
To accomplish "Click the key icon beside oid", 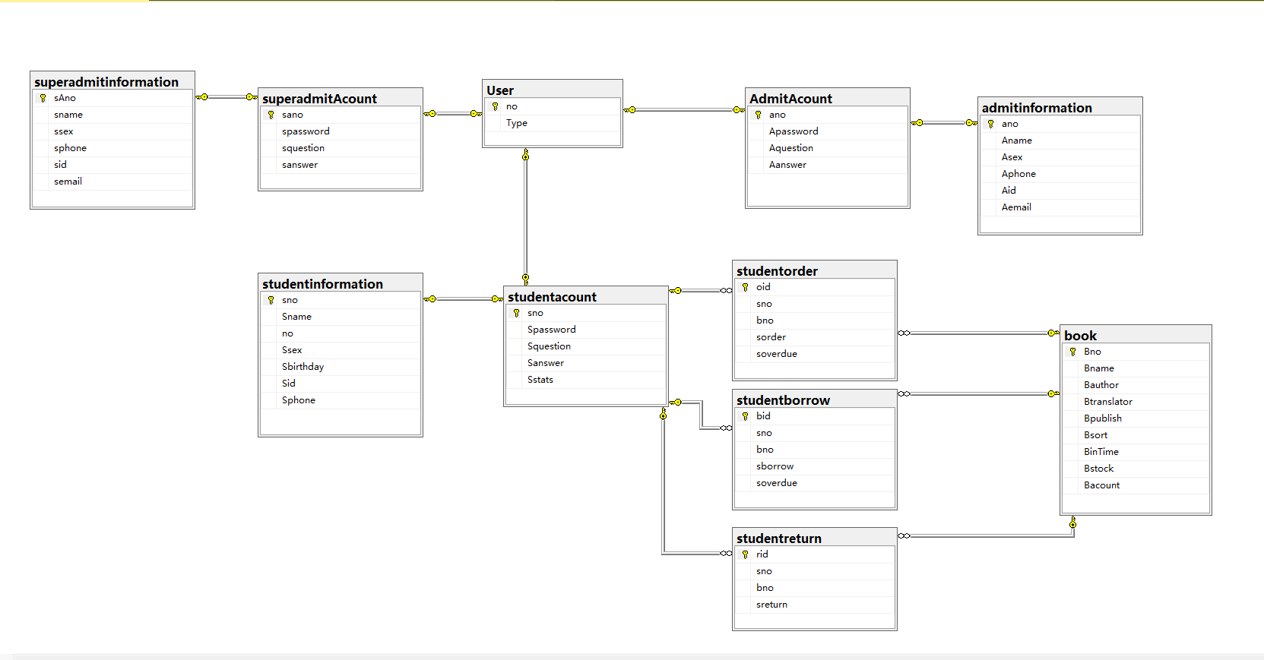I will 746,287.
